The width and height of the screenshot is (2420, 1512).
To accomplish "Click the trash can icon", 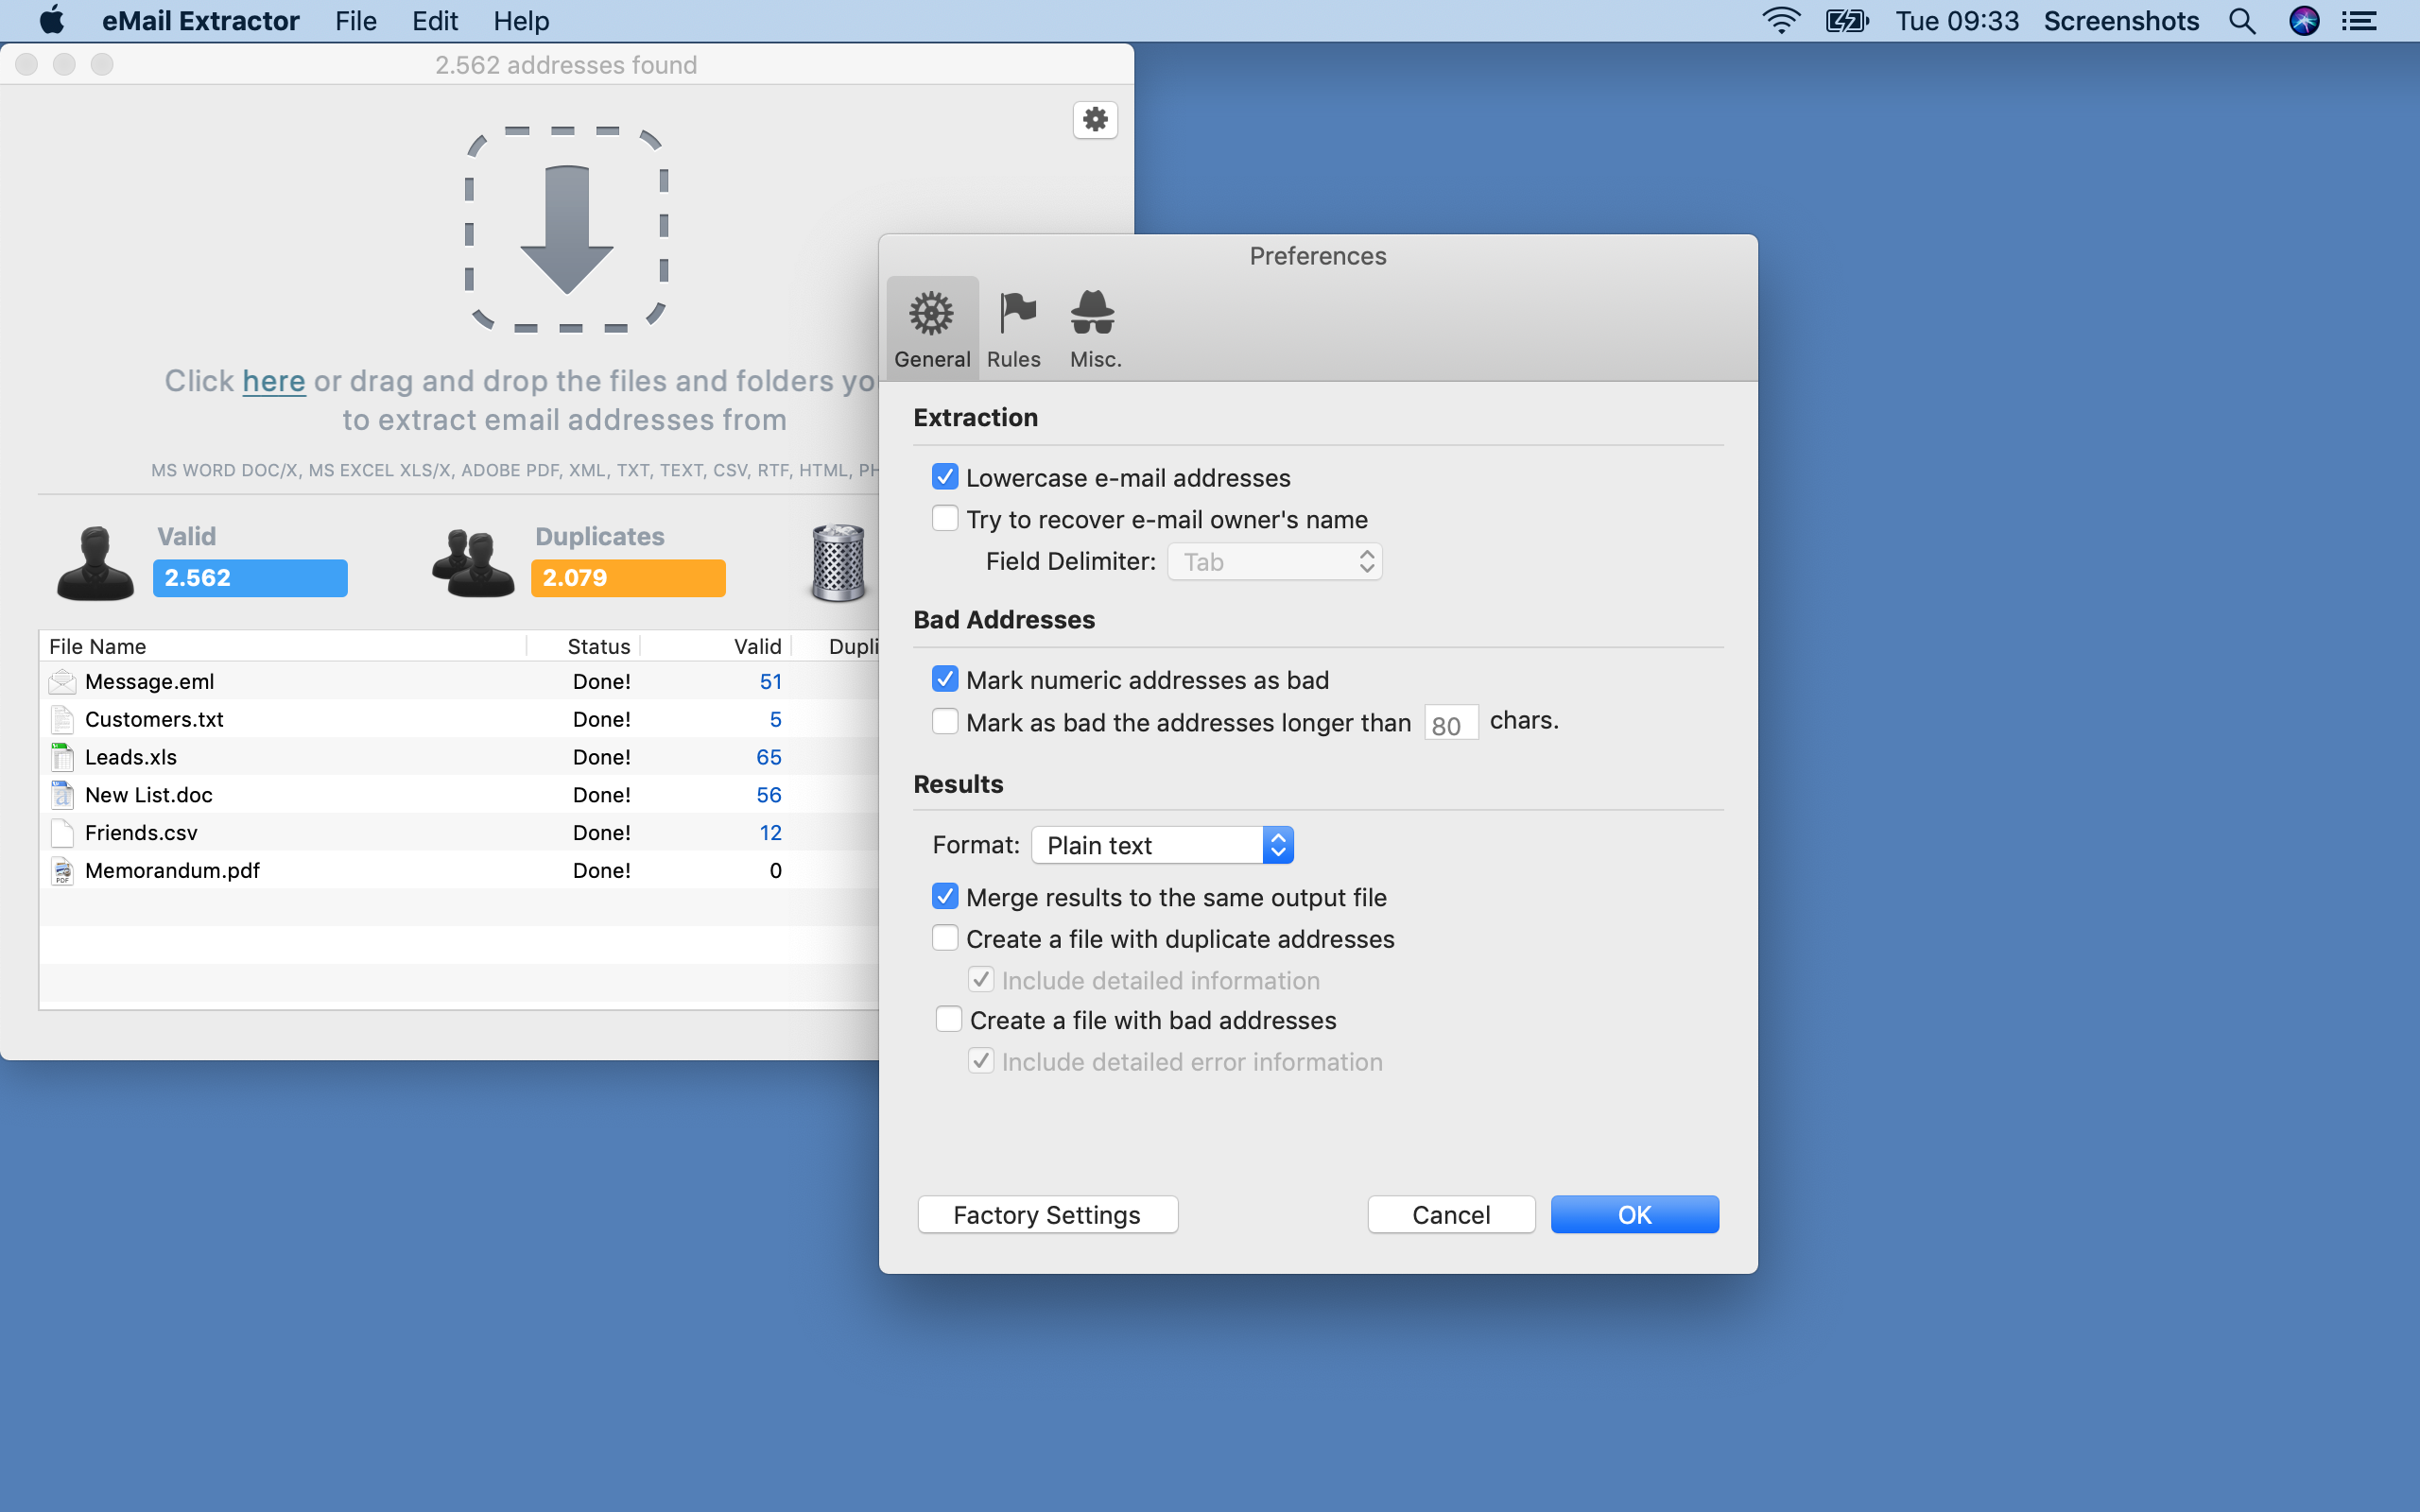I will (x=838, y=563).
